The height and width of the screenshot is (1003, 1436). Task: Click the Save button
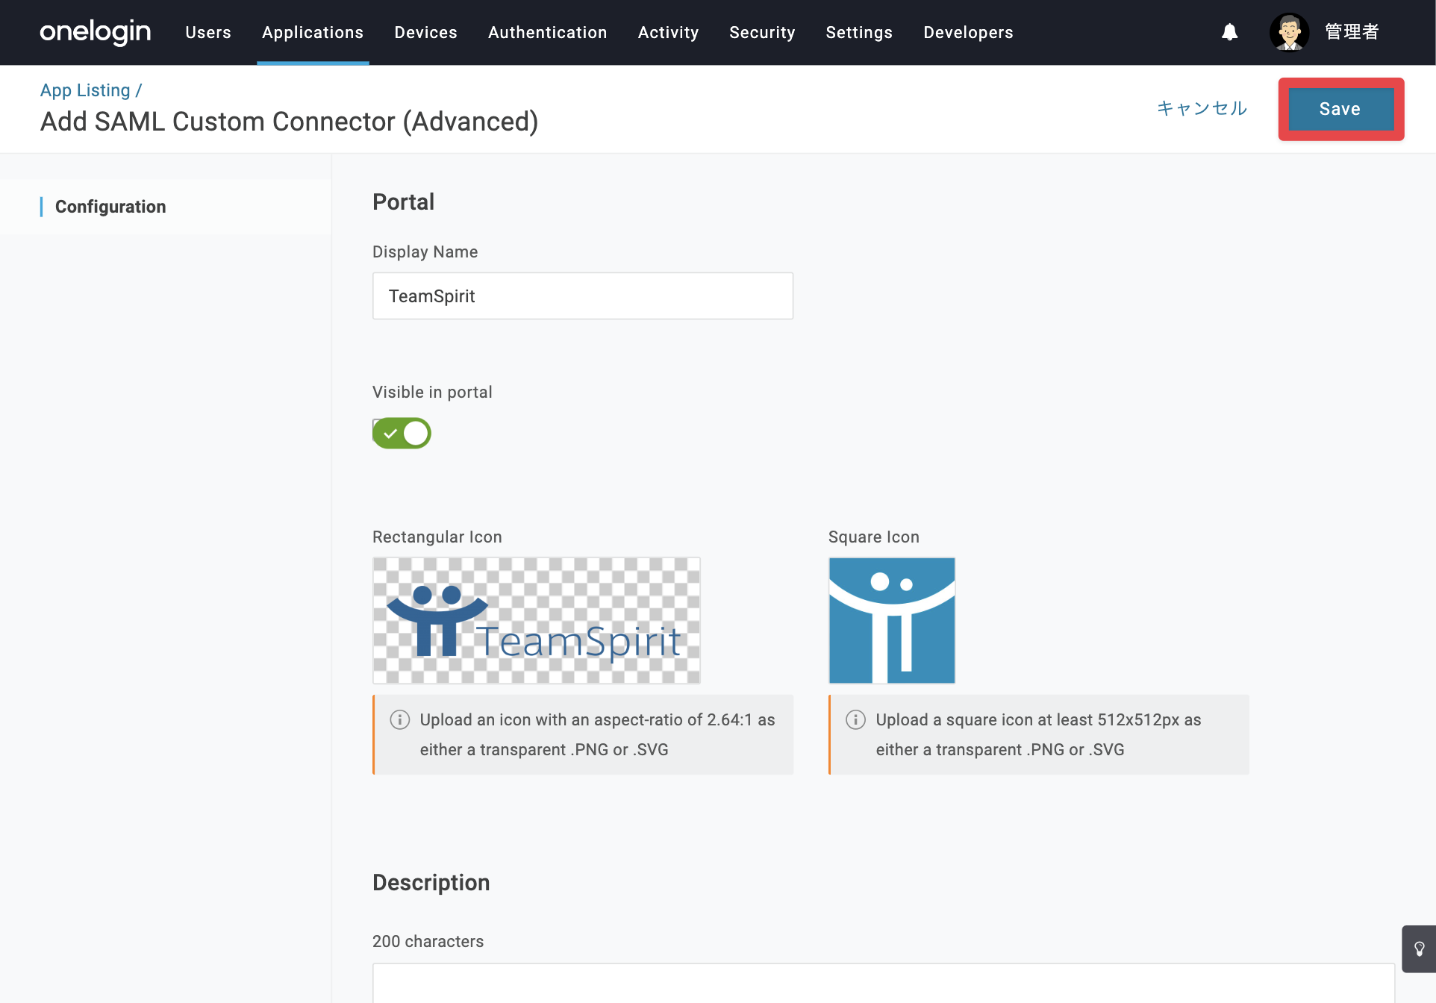pyautogui.click(x=1340, y=109)
